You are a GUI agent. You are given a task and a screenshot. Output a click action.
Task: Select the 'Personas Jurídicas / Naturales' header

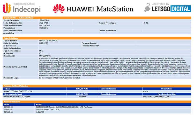coord(97,86)
